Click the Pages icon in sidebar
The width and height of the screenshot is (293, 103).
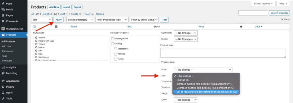(3, 15)
